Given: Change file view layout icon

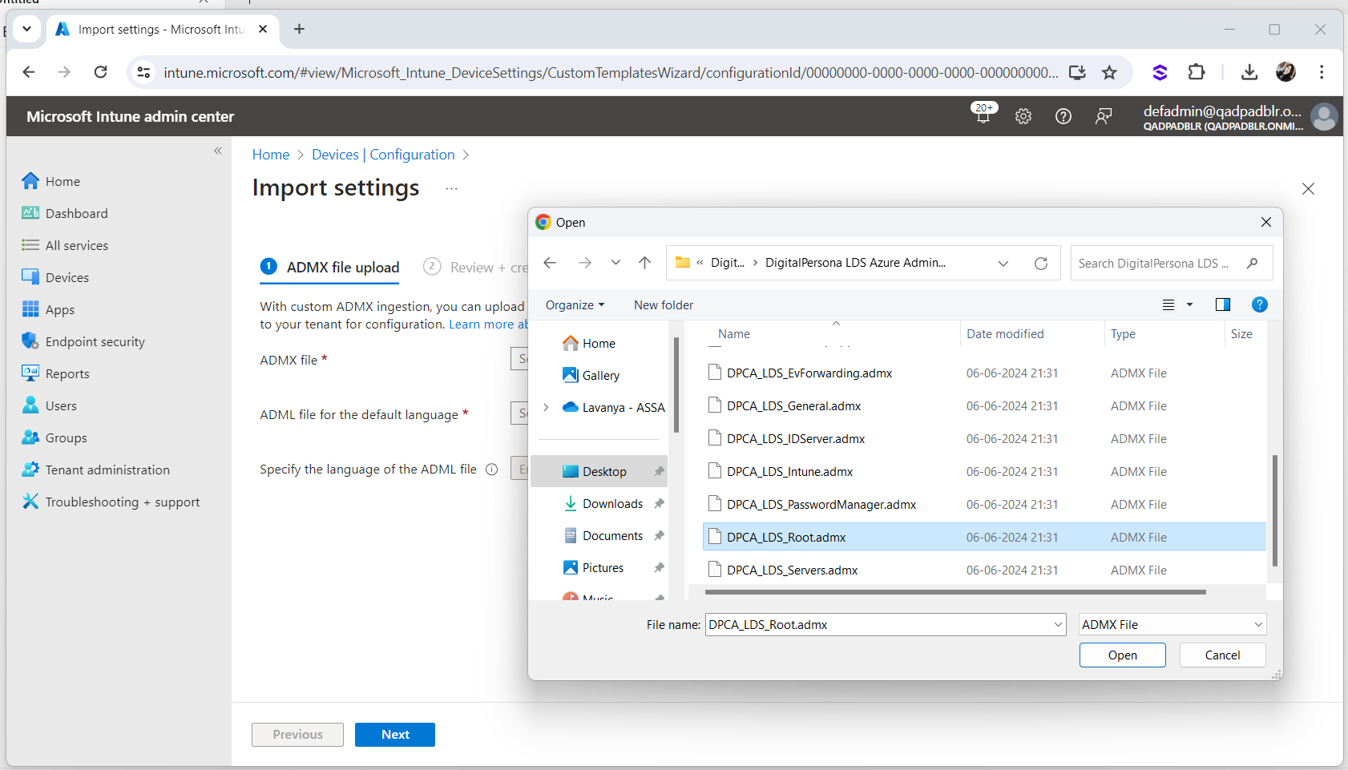Looking at the screenshot, I should click(1168, 304).
